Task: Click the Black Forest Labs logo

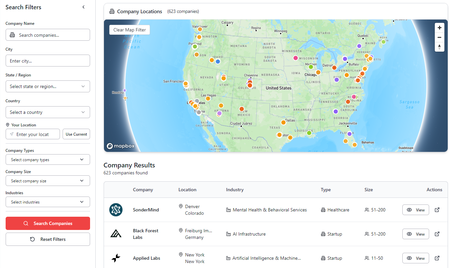Action: coord(116,234)
